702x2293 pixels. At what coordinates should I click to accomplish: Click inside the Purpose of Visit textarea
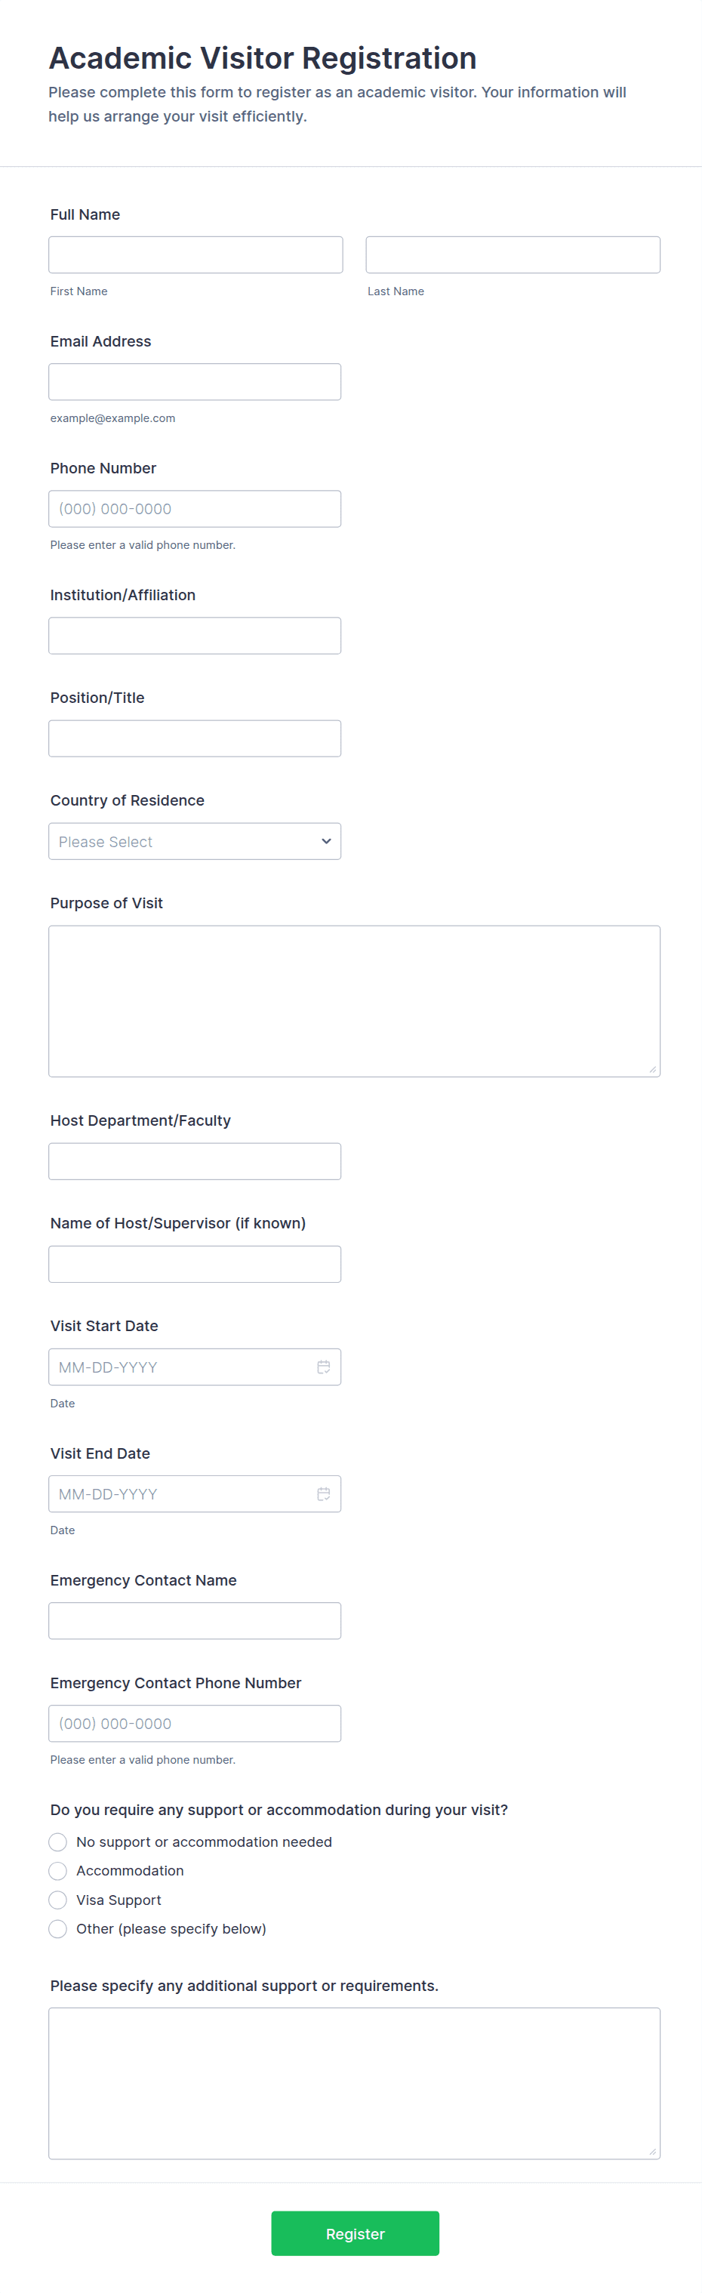[354, 1001]
